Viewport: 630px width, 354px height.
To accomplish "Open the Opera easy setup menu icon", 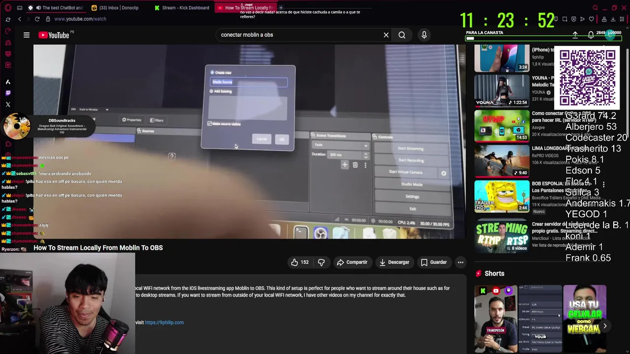I will (x=622, y=19).
